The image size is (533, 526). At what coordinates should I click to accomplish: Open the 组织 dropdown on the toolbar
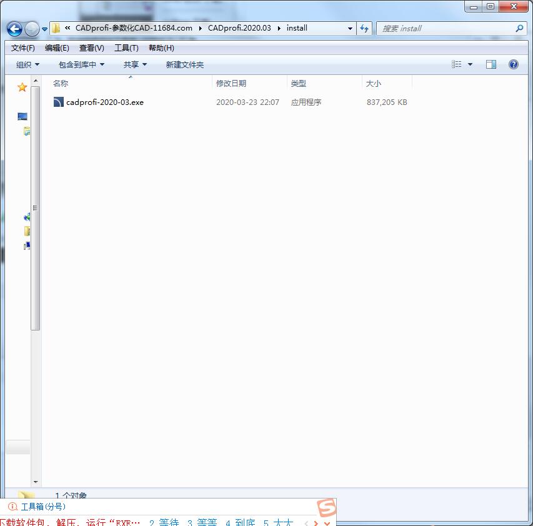click(27, 64)
